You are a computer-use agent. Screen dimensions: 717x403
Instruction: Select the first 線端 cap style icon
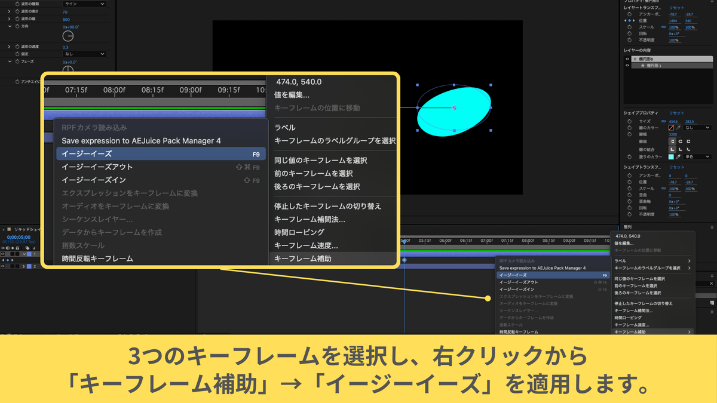[x=672, y=141]
